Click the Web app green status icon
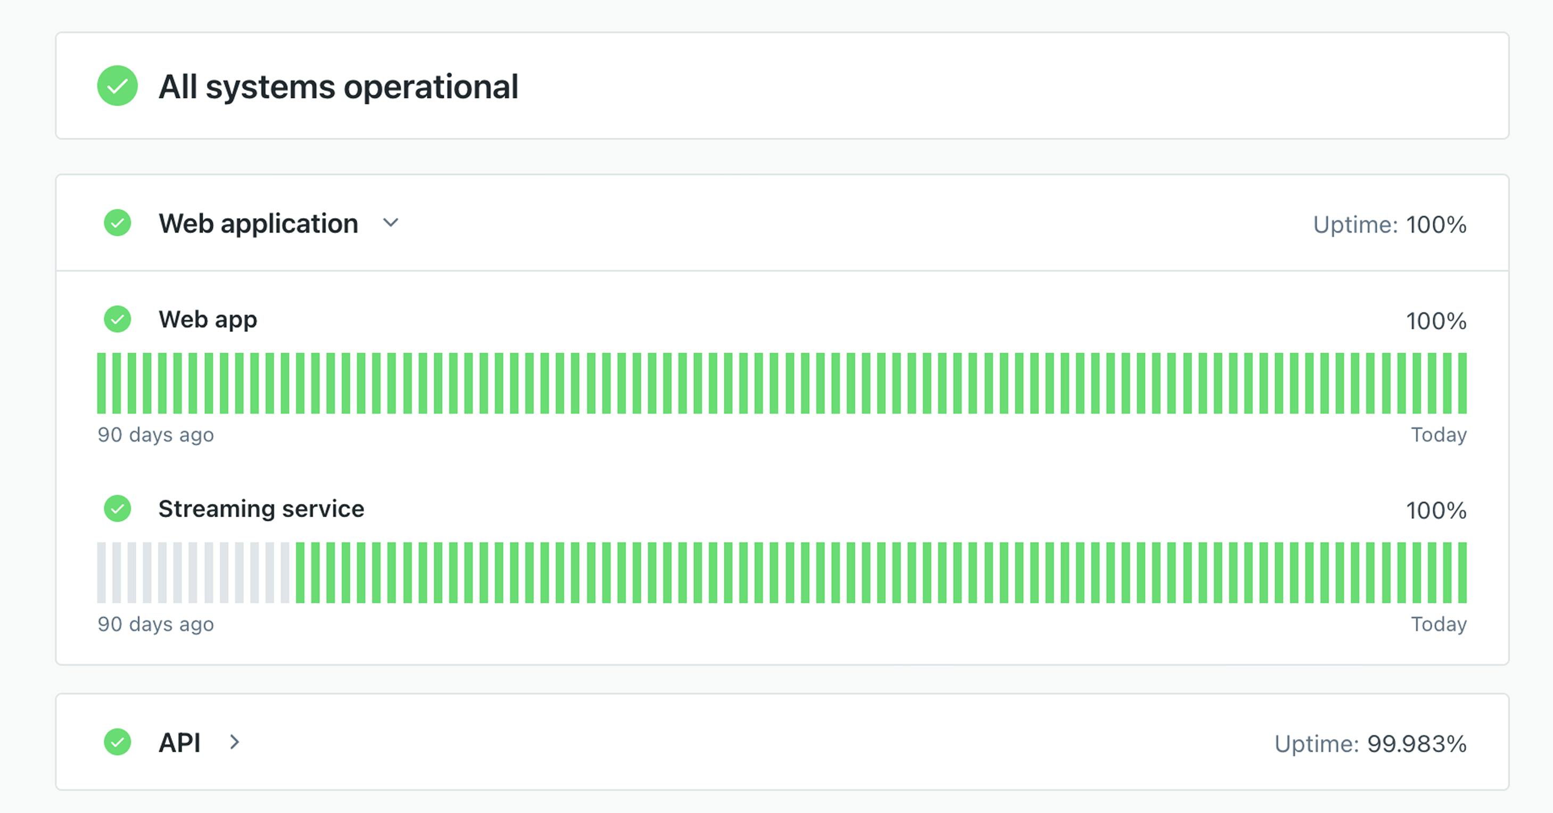 [x=118, y=319]
